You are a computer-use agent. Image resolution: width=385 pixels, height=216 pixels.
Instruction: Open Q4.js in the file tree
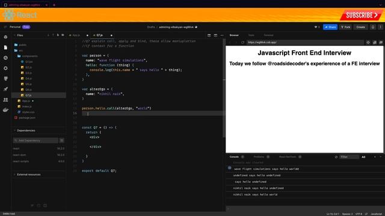29,79
